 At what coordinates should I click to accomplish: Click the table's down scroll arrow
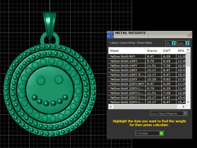click(188, 102)
